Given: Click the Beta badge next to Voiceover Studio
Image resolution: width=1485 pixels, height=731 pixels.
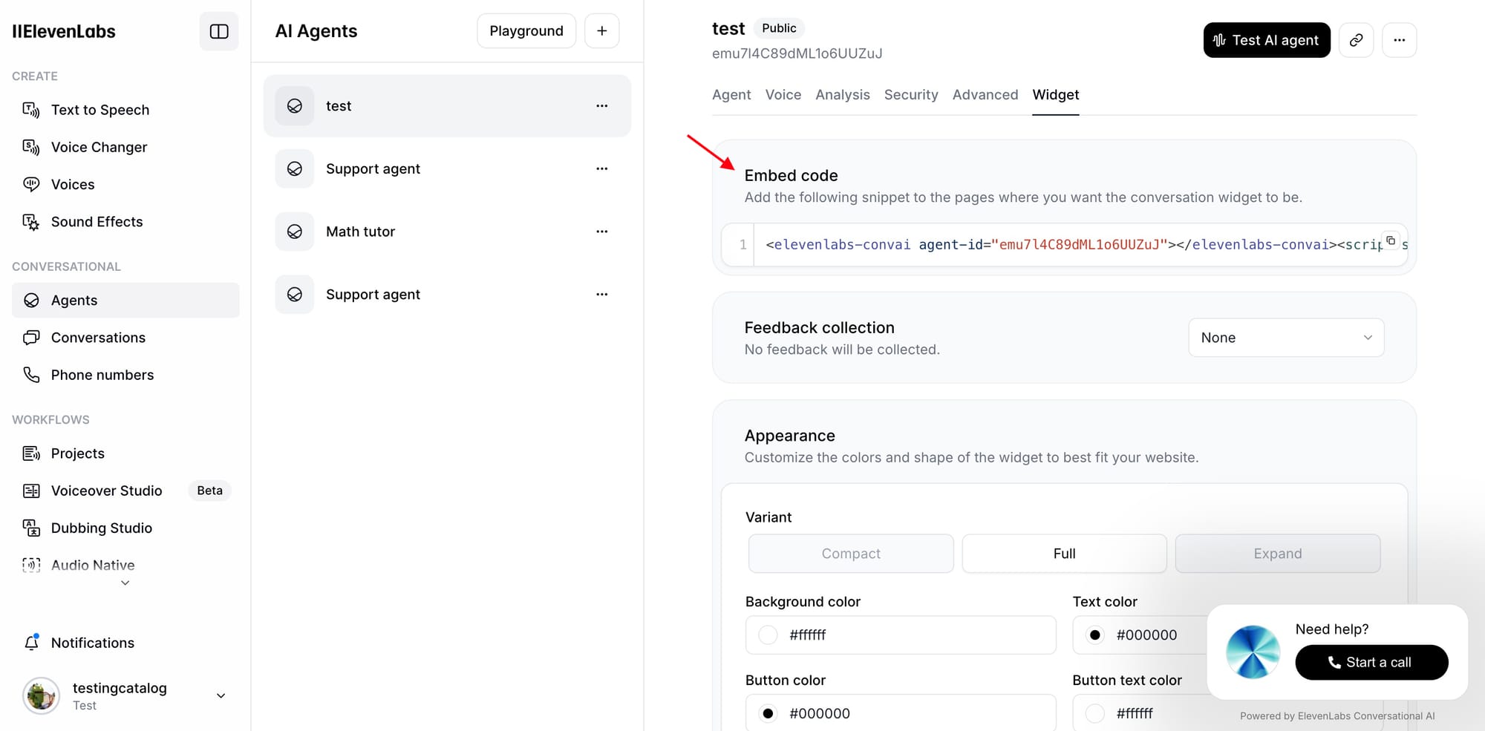Looking at the screenshot, I should tap(209, 491).
